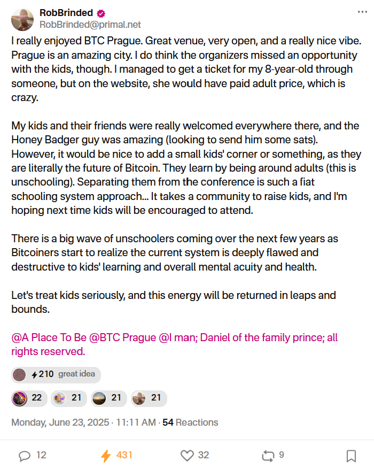Viewport: 374px width, 469px height.
Task: Open the RobBrinded@primal.net address
Action: tap(90, 25)
